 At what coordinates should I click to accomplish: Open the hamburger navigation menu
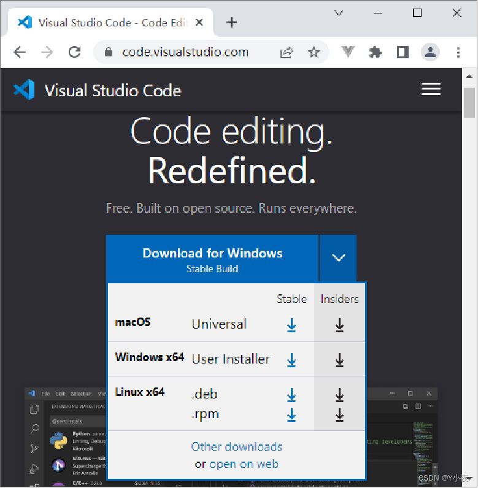pos(431,89)
